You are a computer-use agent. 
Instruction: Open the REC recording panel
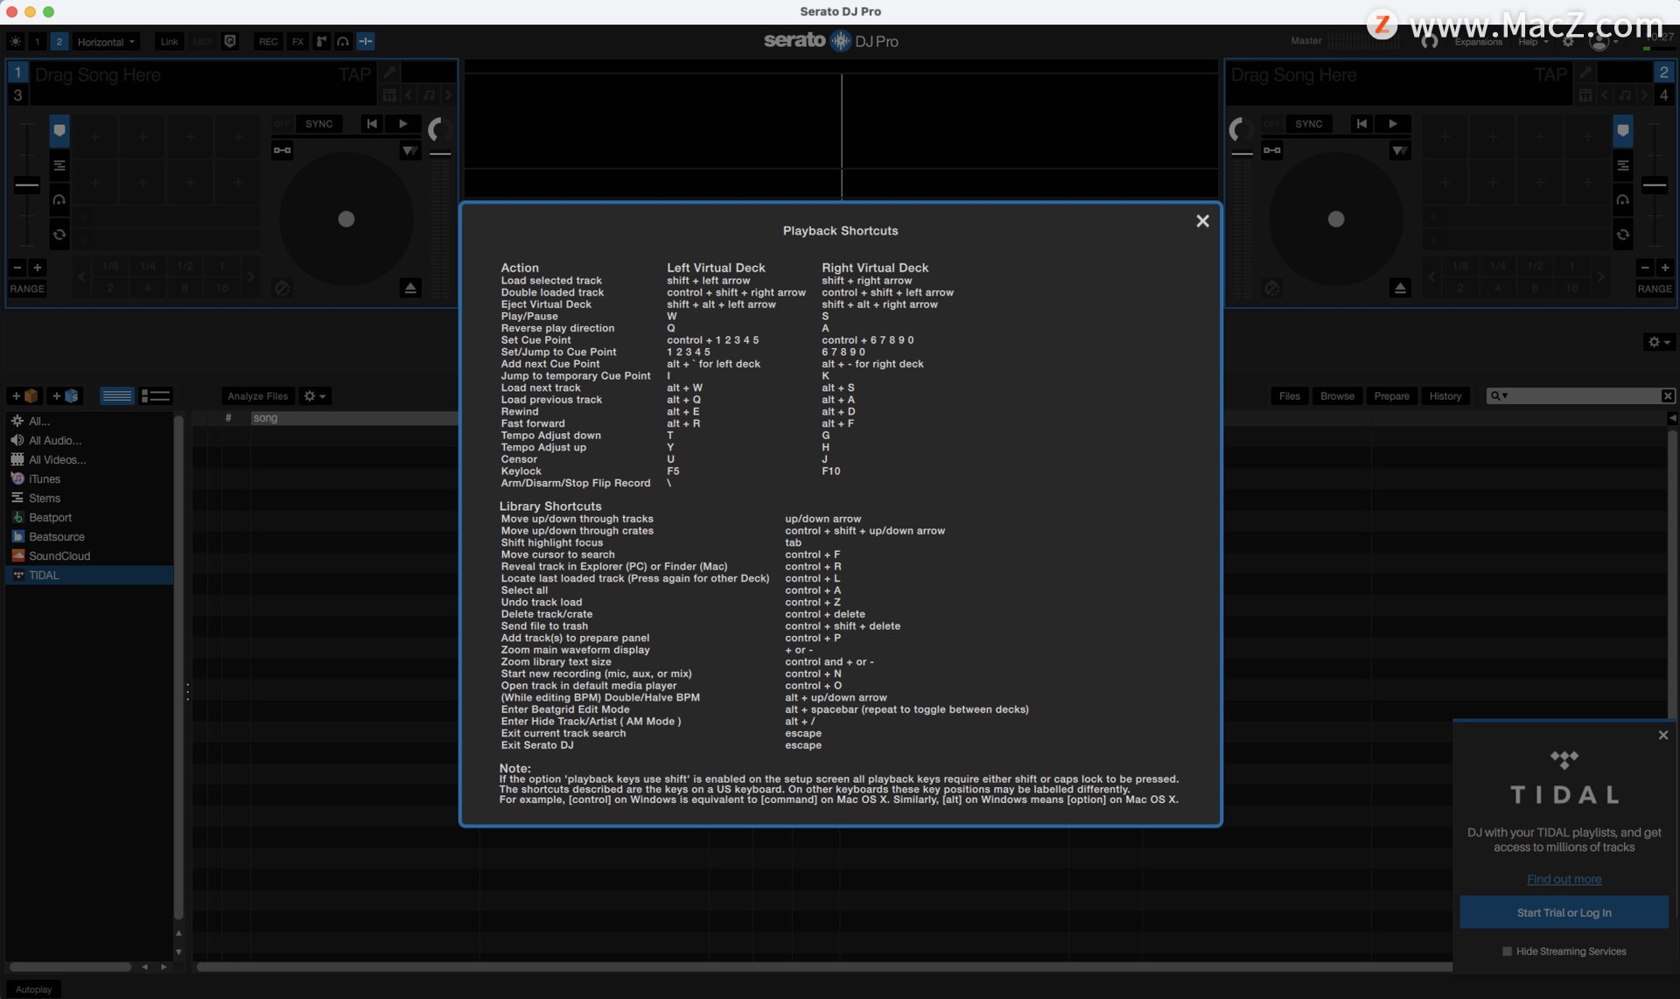point(268,41)
